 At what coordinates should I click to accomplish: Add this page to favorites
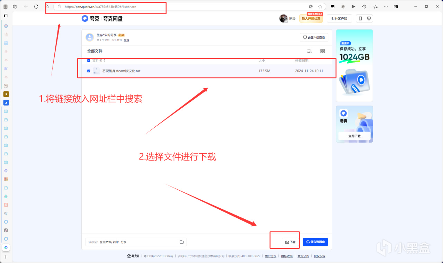click(x=320, y=7)
